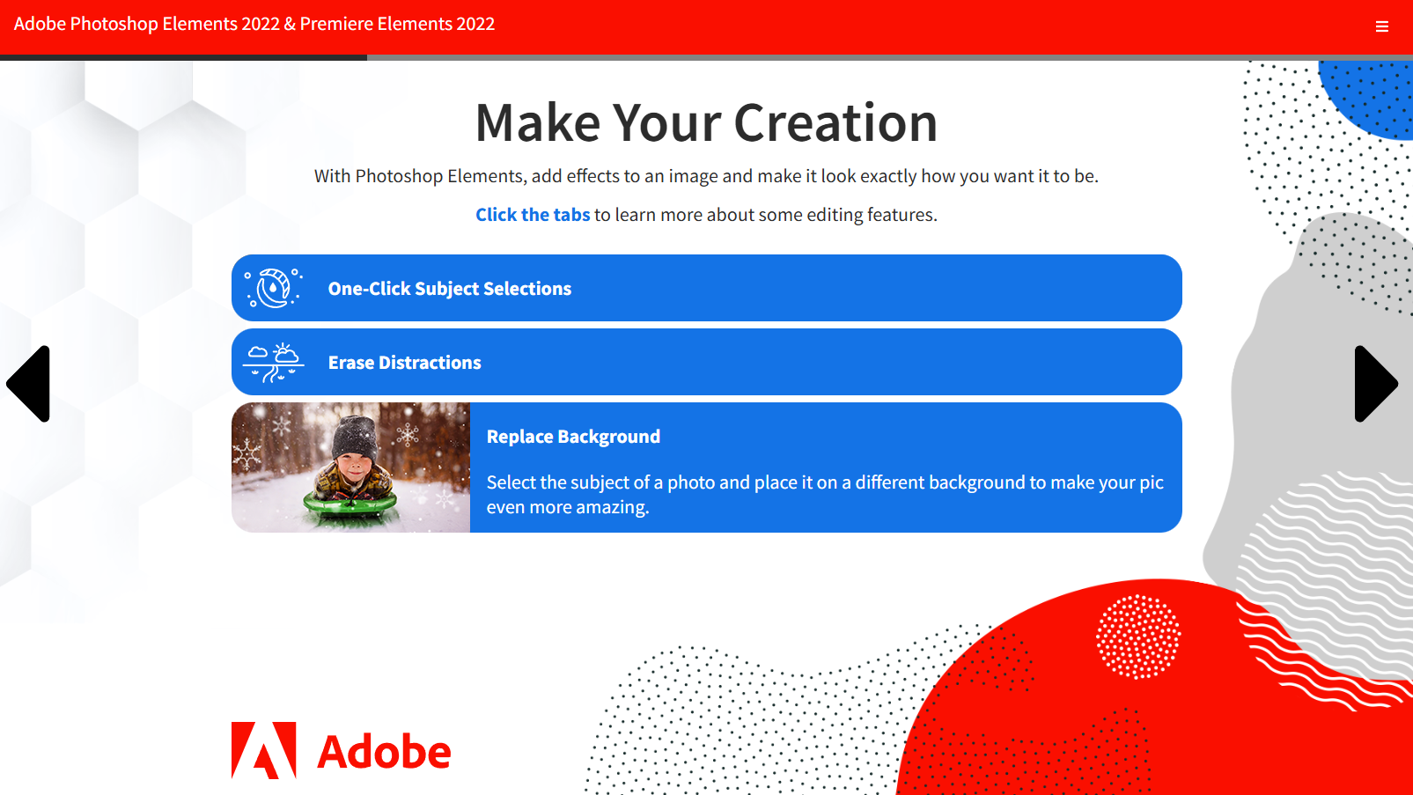Click the header title 'Adobe Photoshop Elements 2022 & Premiere Elements 2022'
Screen dimensions: 1413x795
pyautogui.click(x=254, y=24)
